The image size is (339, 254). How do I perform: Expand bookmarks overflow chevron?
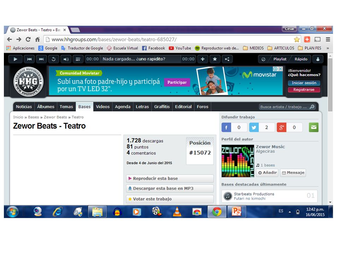click(x=328, y=48)
